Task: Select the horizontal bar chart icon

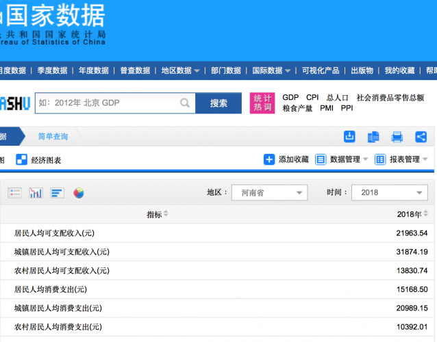Action: [57, 193]
